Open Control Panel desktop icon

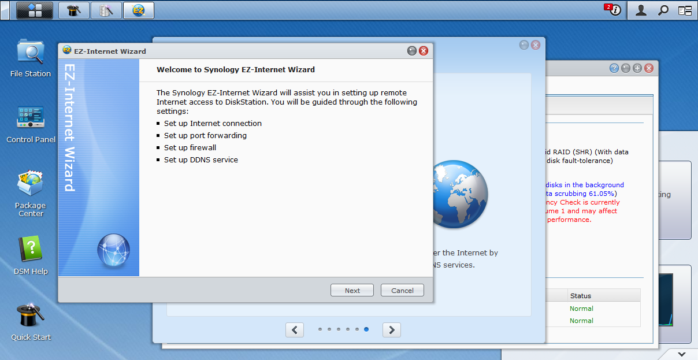[x=31, y=124]
